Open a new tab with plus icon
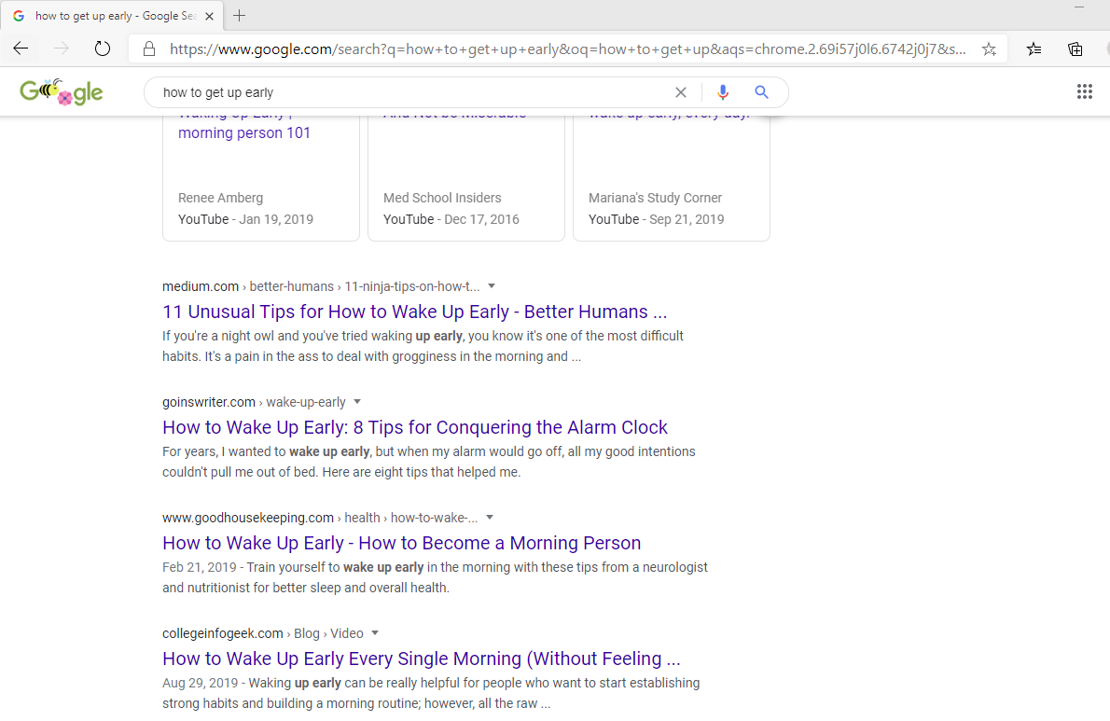The height and width of the screenshot is (721, 1110). [x=240, y=16]
